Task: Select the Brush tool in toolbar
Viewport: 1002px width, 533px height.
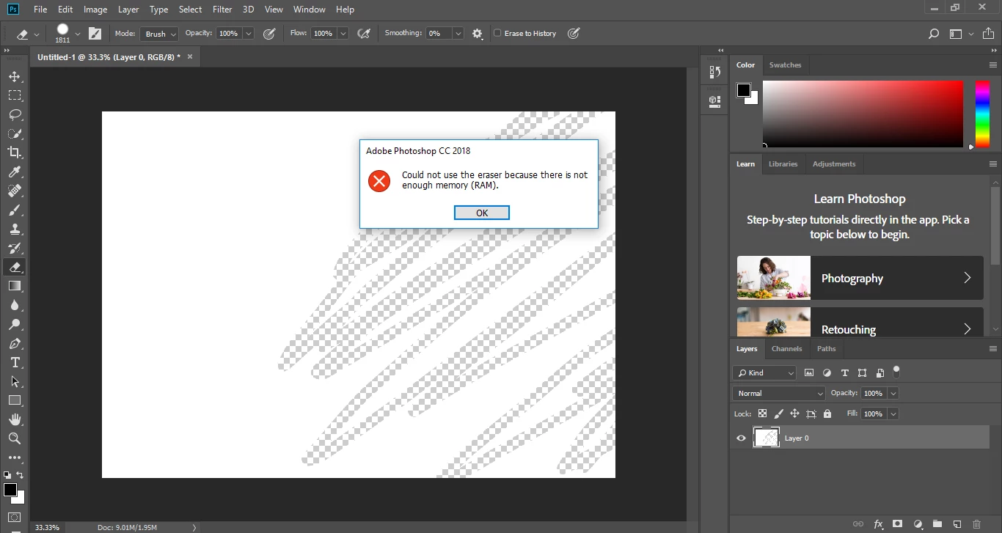Action: point(15,210)
